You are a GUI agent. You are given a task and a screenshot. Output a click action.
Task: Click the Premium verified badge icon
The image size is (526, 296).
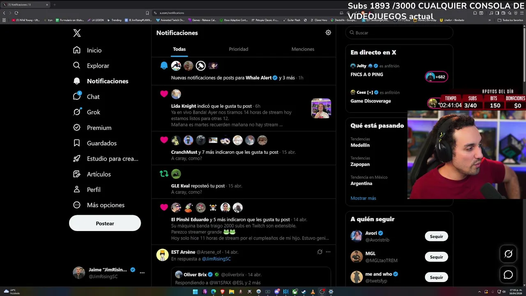[77, 127]
